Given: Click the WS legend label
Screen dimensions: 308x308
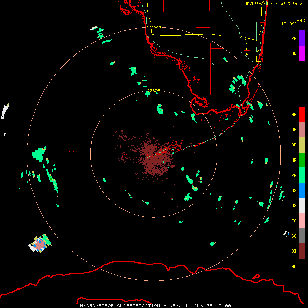Looking at the screenshot, I should click(x=294, y=191).
